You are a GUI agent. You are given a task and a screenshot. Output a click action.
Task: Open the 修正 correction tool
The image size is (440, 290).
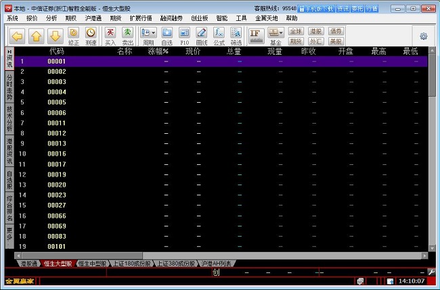tap(74, 37)
